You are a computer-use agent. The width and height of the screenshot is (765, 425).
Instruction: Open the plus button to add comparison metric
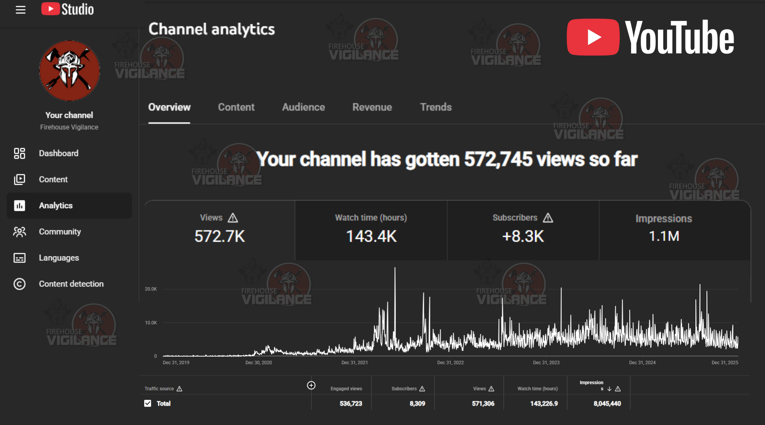pos(311,385)
